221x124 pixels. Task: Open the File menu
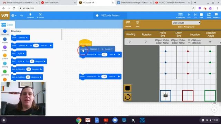[x=21, y=15]
